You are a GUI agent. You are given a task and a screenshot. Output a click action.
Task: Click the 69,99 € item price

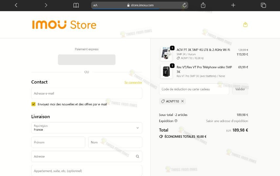(243, 67)
